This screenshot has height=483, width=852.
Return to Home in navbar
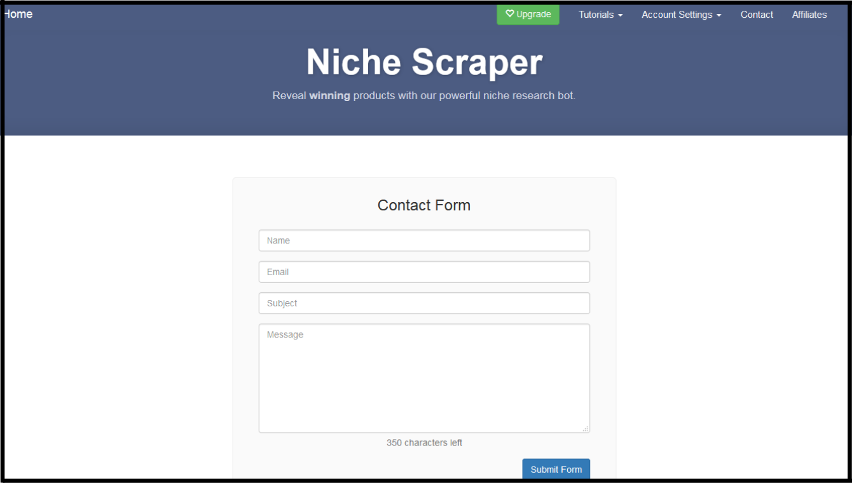[x=18, y=14]
